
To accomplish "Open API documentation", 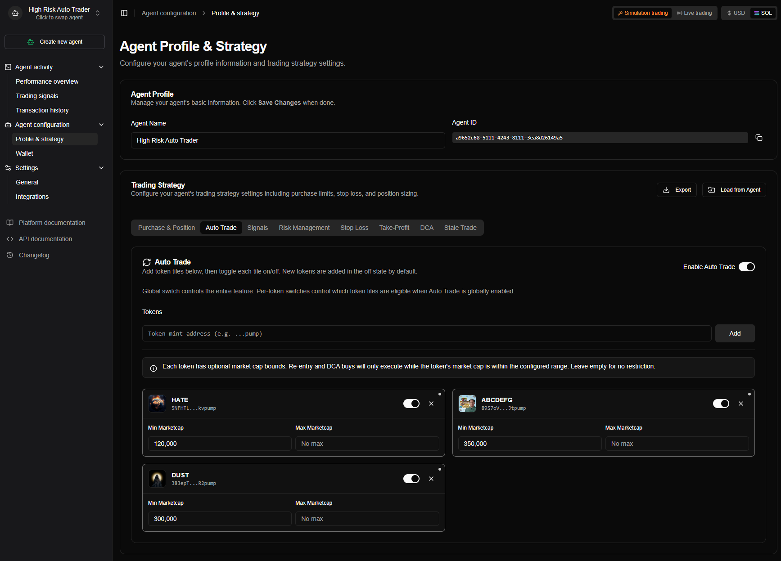I will [x=45, y=239].
